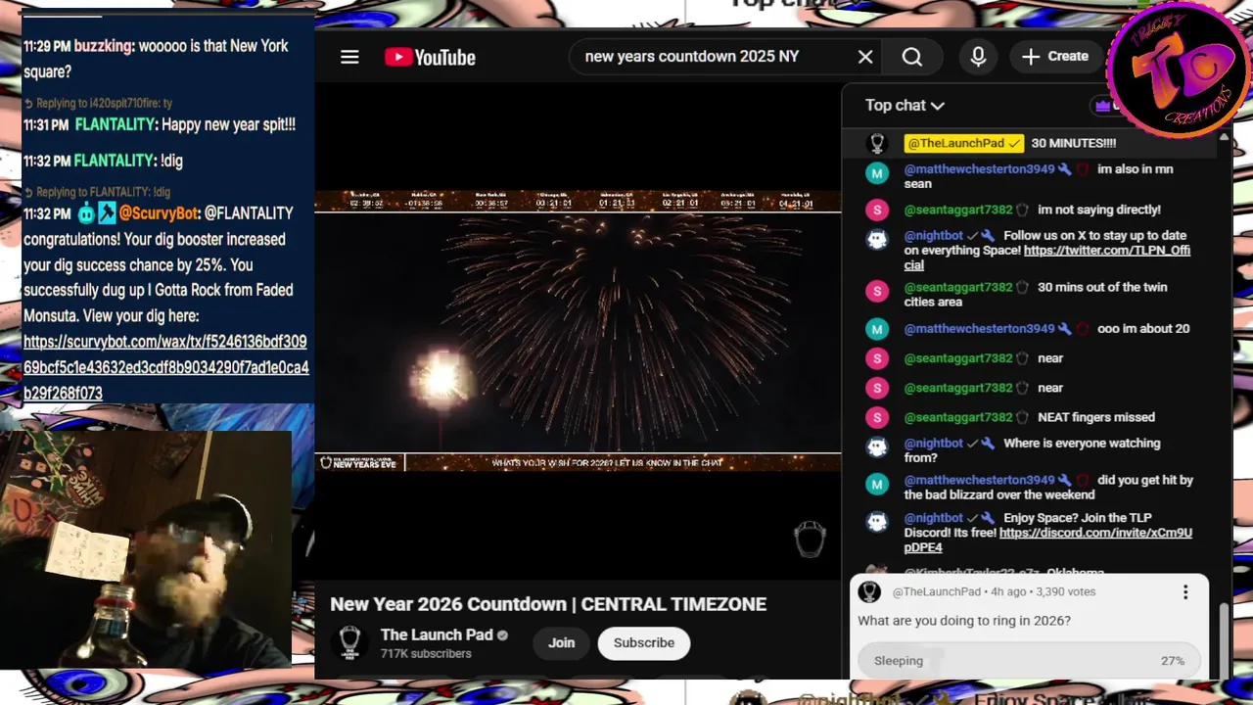
Task: Click the poll author Launch Pad avatar
Action: click(869, 591)
